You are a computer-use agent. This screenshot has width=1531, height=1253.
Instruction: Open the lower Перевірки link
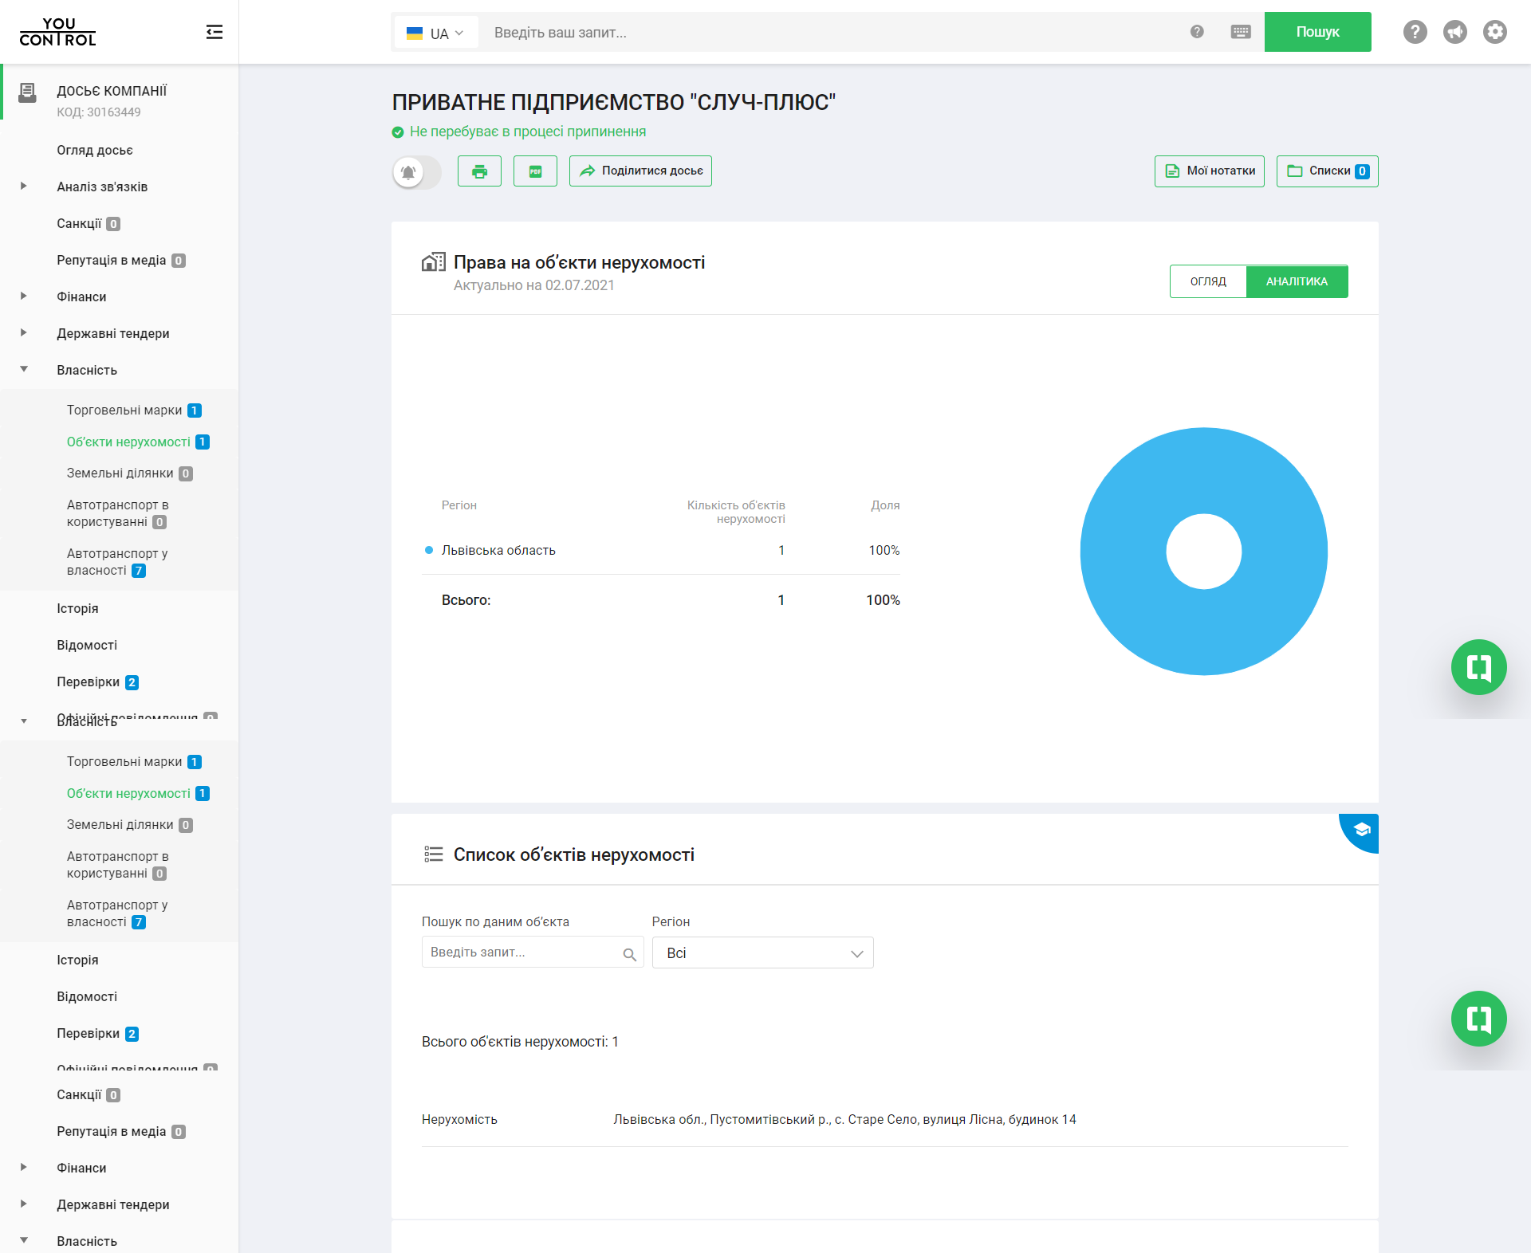97,1034
